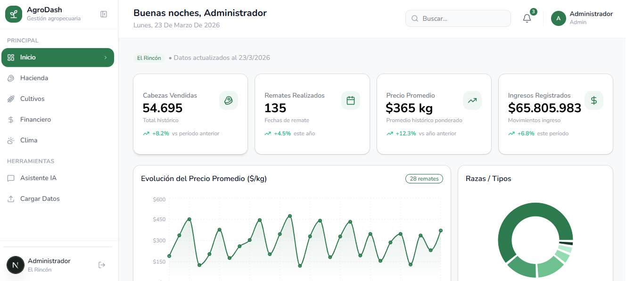Open the Hacienda section in sidebar
Screen dimensions: 626x281
[34, 78]
